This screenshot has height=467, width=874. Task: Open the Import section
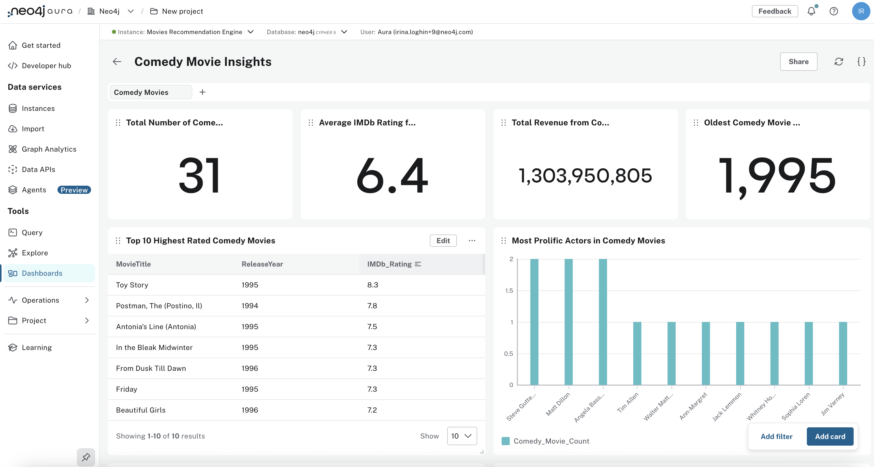pos(33,129)
